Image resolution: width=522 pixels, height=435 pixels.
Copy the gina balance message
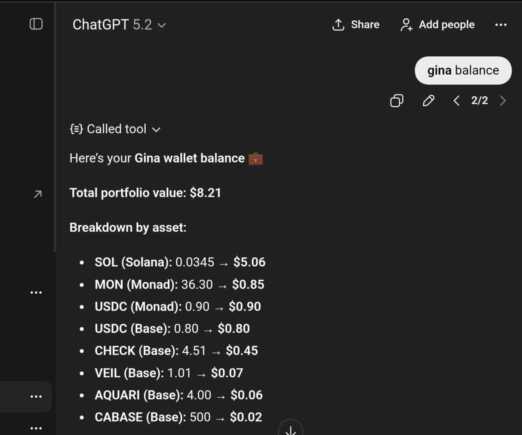point(396,100)
